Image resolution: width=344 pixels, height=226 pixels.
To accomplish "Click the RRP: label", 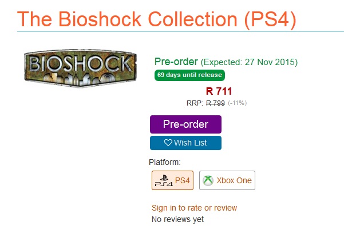I will pos(195,103).
